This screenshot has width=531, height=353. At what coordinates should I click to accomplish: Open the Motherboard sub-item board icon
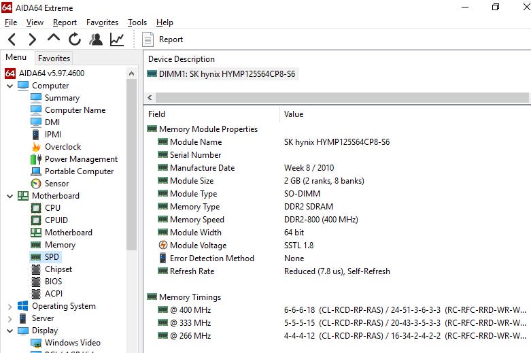pyautogui.click(x=36, y=233)
